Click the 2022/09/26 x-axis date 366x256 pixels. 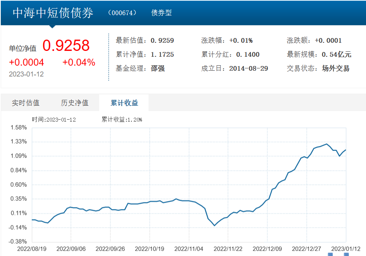pos(110,249)
